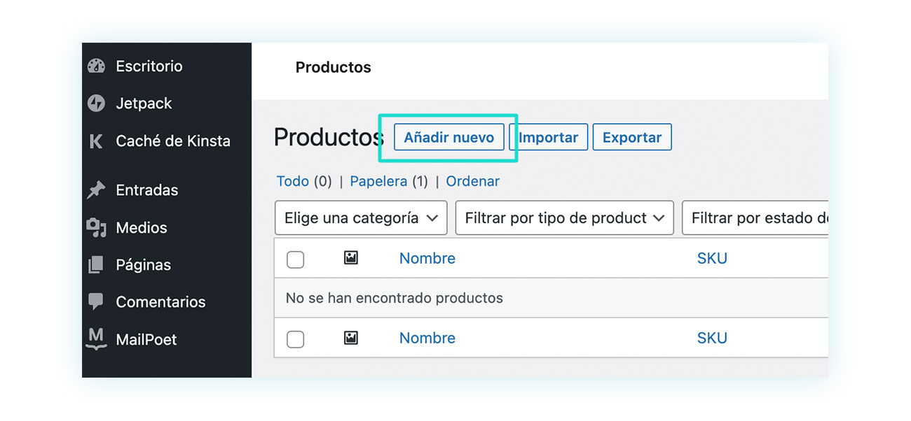Open the Comentarios speech bubble icon
911x421 pixels.
96,302
